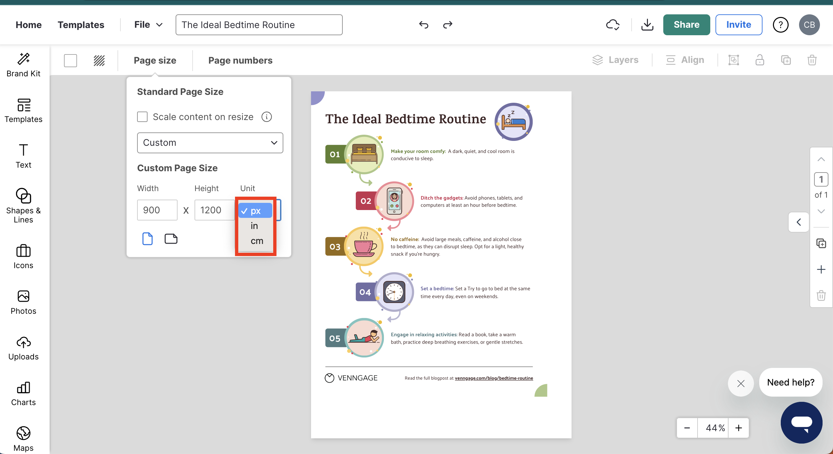This screenshot has width=833, height=454.
Task: Click the download icon
Action: pyautogui.click(x=647, y=25)
